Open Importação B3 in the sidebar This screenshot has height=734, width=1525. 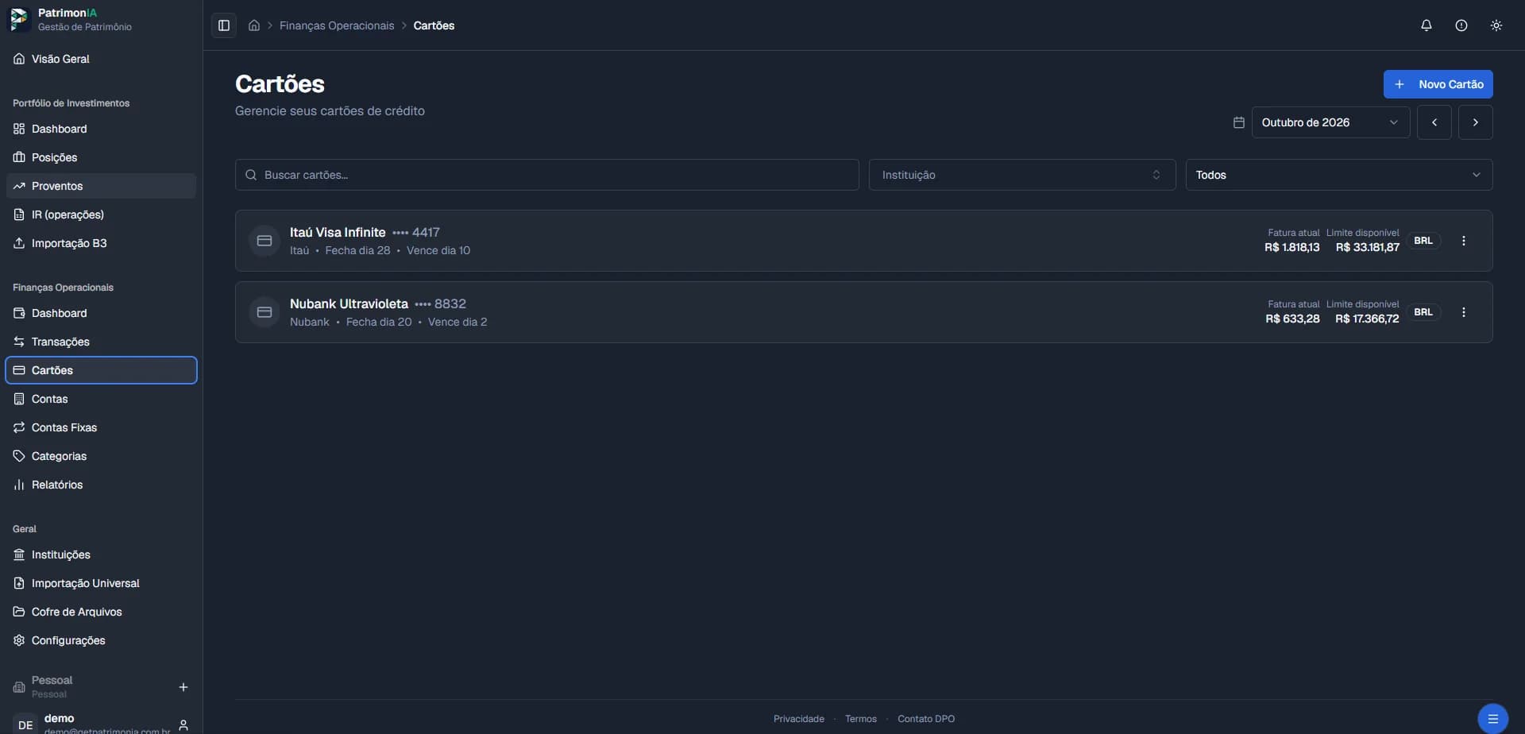click(x=101, y=243)
